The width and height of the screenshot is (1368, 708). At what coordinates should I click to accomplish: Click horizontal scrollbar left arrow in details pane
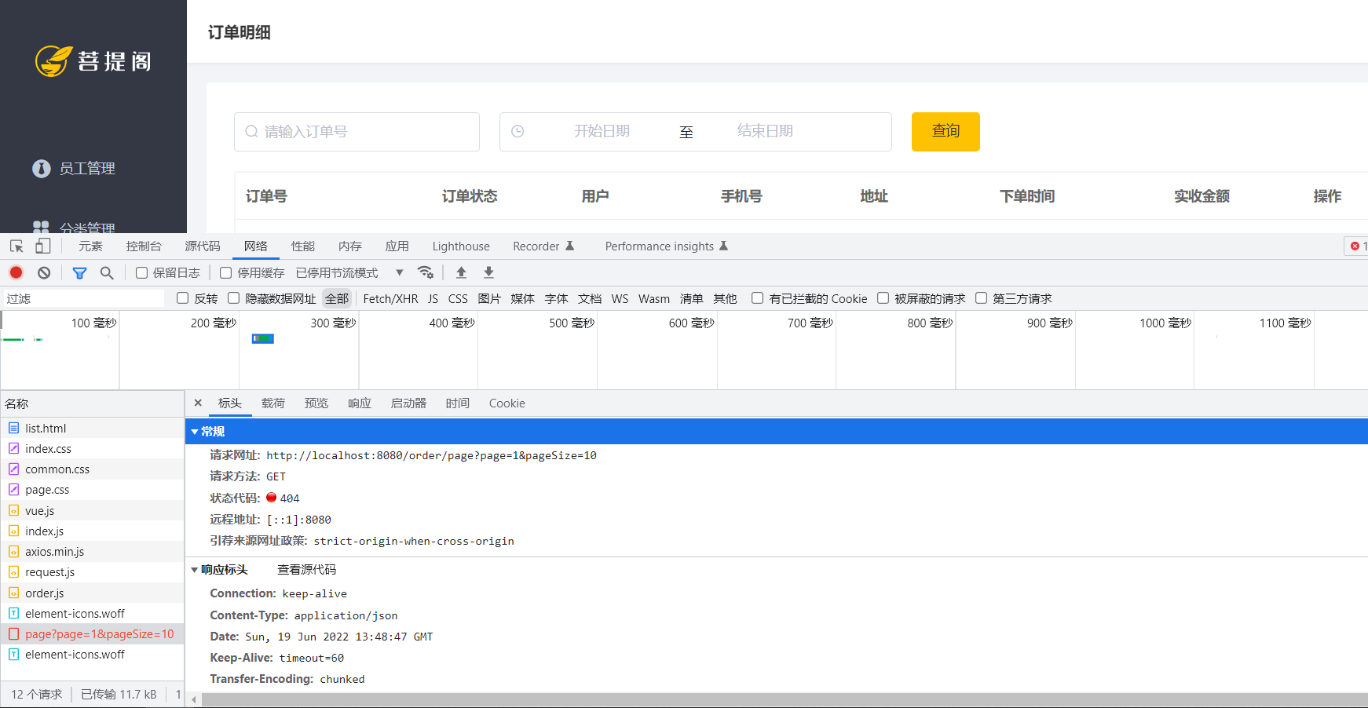[194, 699]
